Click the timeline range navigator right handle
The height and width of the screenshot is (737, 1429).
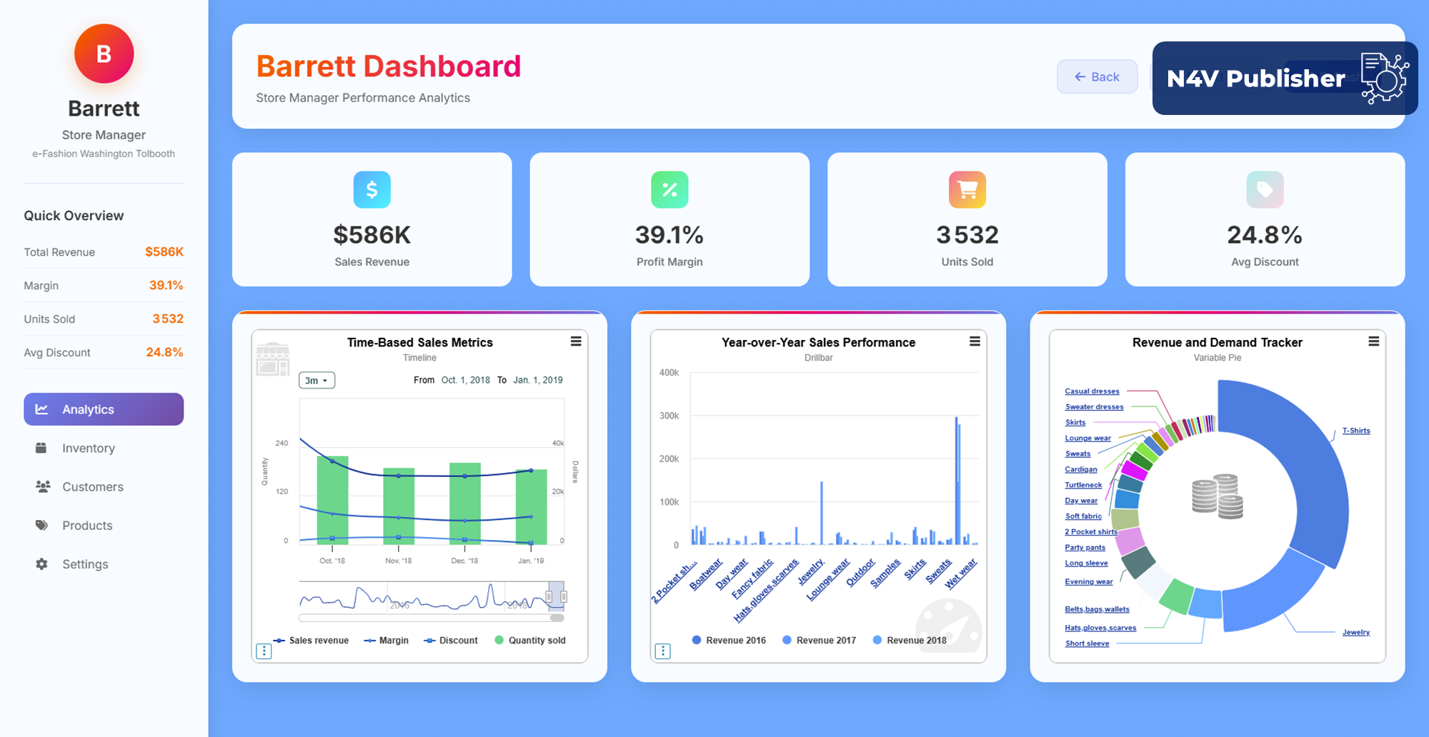click(564, 596)
